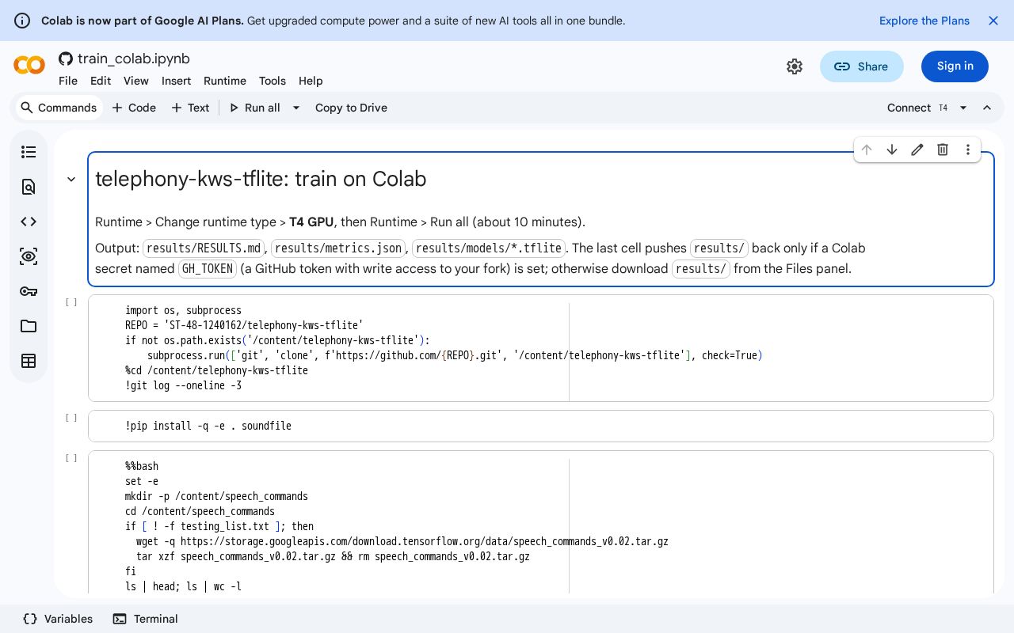Image resolution: width=1014 pixels, height=633 pixels.
Task: Click the train_colab.ipynb notebook title
Action: [134, 59]
